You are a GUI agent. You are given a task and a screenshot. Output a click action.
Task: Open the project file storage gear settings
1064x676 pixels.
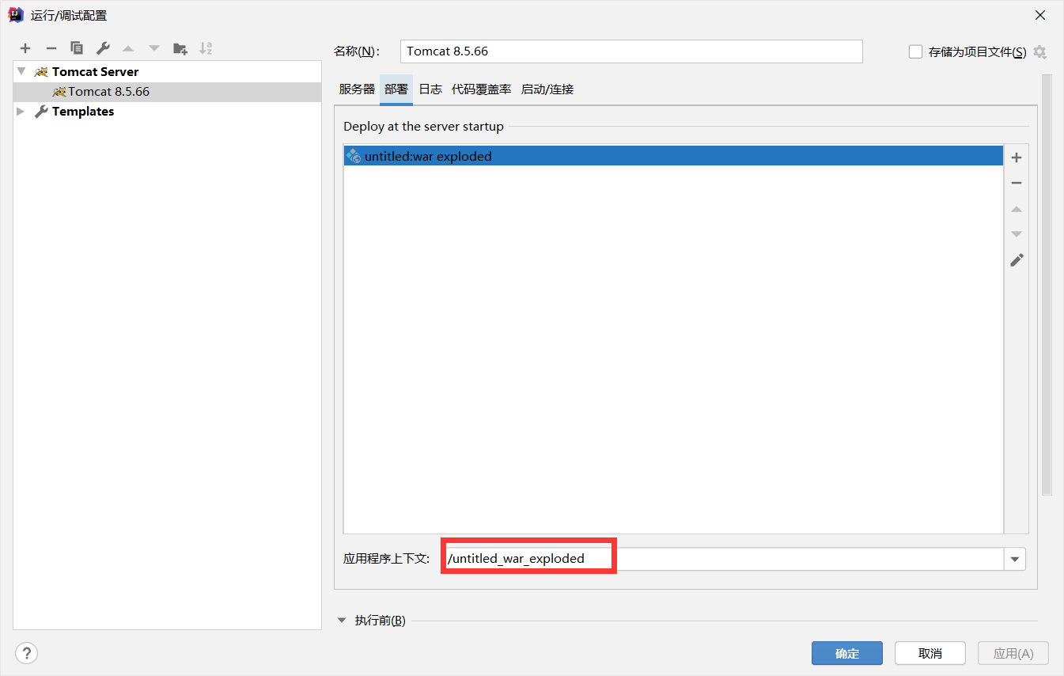point(1039,52)
